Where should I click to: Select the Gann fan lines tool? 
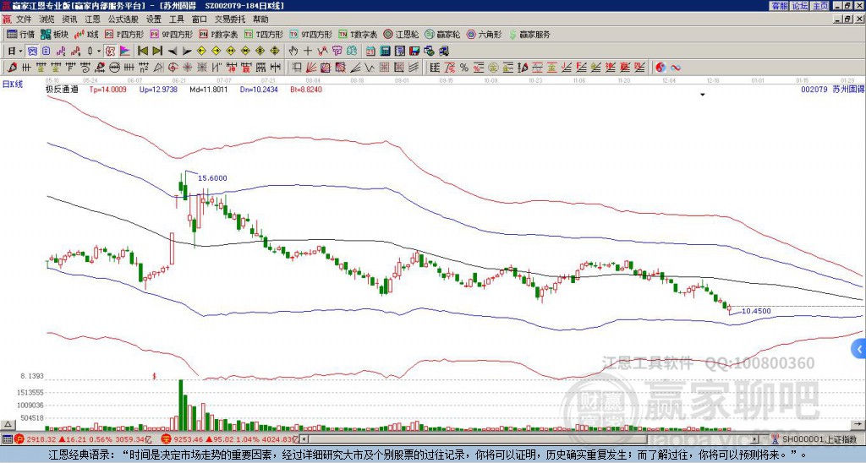(311, 68)
